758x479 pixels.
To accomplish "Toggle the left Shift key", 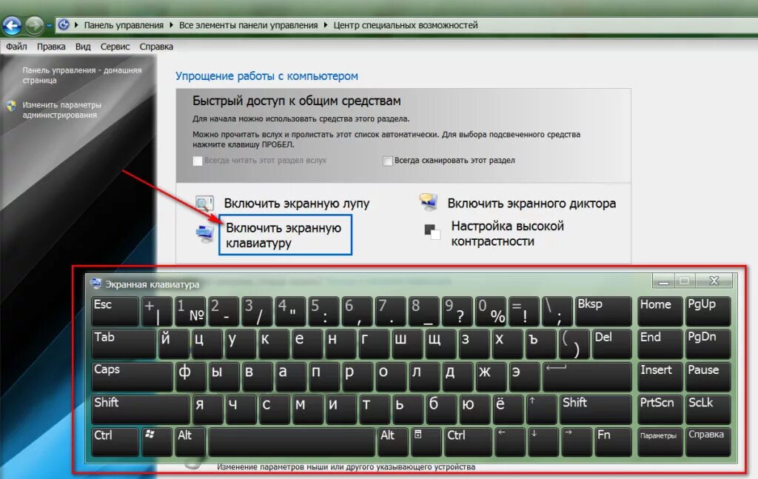I will [x=141, y=409].
